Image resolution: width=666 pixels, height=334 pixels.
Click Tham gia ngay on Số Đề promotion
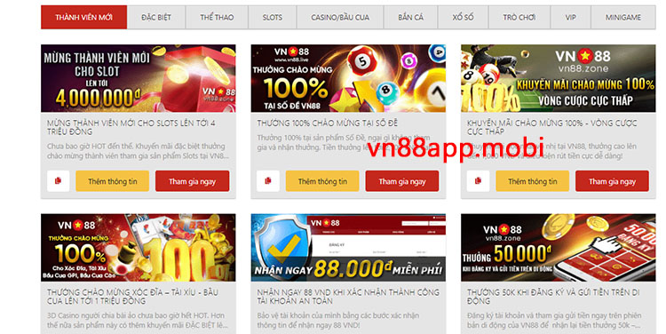point(402,181)
